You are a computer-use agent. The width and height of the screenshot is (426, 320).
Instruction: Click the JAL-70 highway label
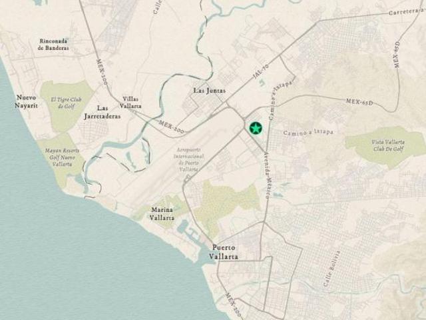tap(262, 72)
